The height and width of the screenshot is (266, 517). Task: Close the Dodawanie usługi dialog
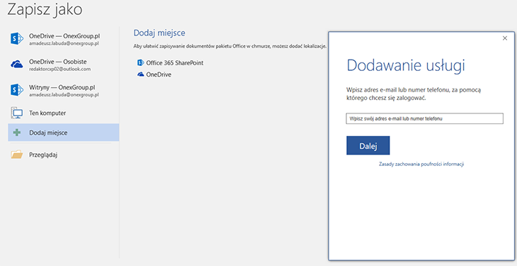pyautogui.click(x=505, y=38)
